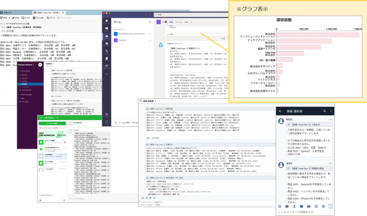Switch to Teams ファイル channel tab
Viewport: 367px width, 216px height.
[x=179, y=22]
